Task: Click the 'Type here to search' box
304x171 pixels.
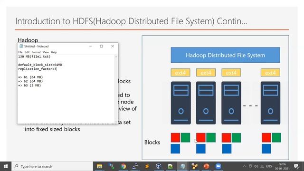Action: 52,166
